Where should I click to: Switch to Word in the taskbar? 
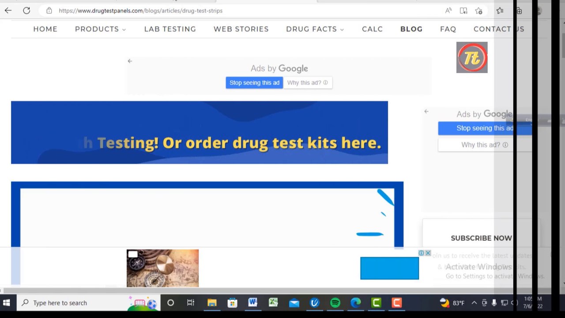coord(252,303)
